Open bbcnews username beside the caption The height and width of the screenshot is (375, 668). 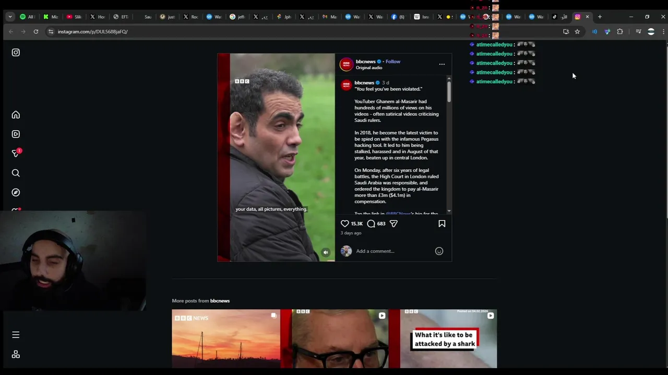[x=364, y=83]
